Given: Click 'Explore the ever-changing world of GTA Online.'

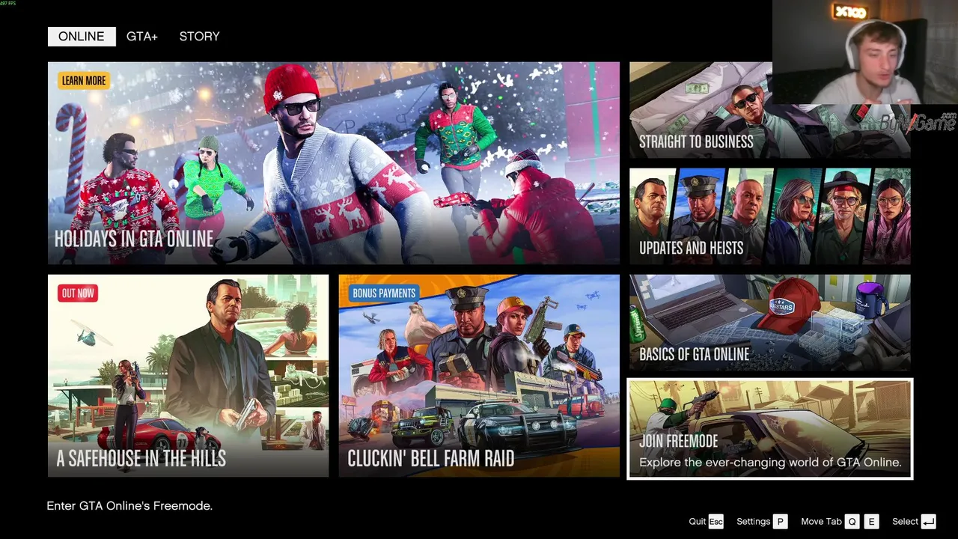Looking at the screenshot, I should (x=770, y=463).
